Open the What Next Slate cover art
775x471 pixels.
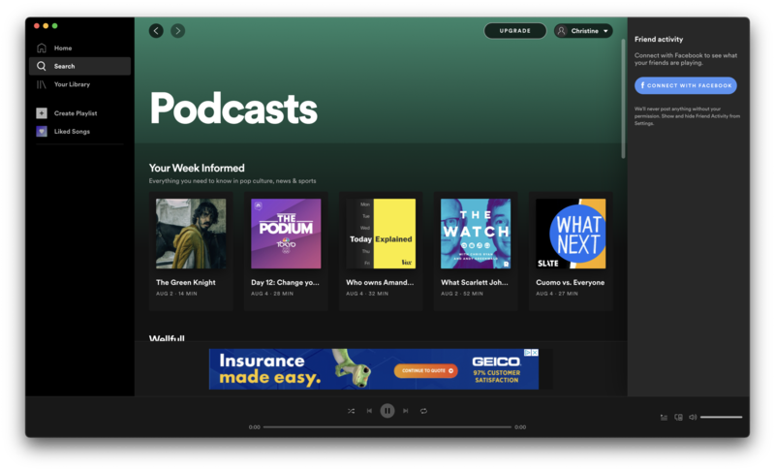pyautogui.click(x=571, y=234)
